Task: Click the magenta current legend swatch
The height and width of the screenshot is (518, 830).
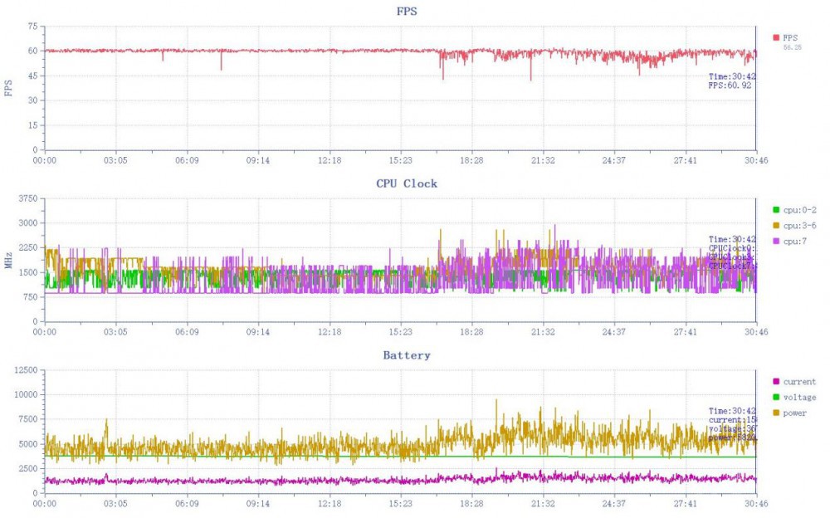Action: click(776, 381)
